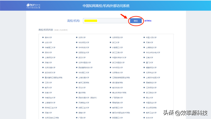This screenshot has width=211, height=119.
Task: Choose 上海对外经贸大学
Action: (153, 78)
